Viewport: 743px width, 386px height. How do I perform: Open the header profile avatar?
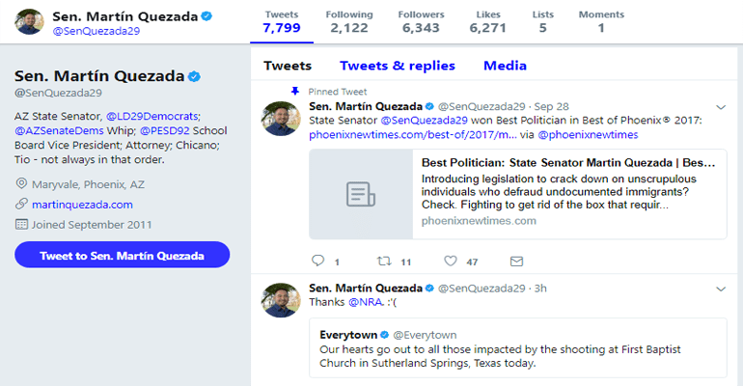coord(29,22)
